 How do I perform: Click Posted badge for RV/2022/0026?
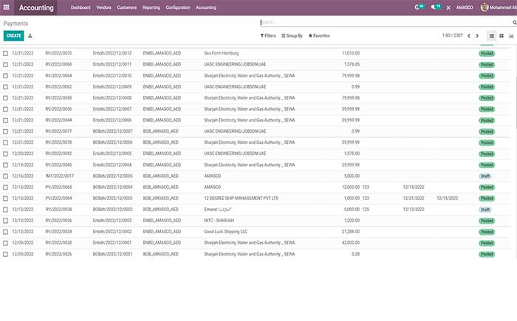click(487, 255)
